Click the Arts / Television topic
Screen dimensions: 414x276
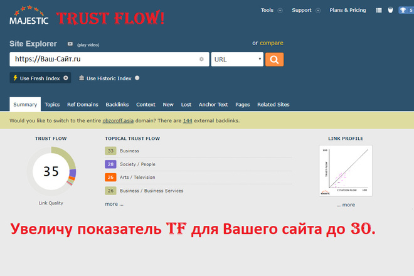pos(137,178)
